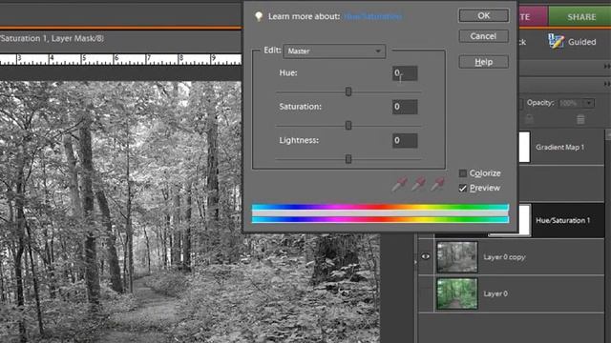
Task: Select the Hue/Saturation 1 layer
Action: point(562,220)
